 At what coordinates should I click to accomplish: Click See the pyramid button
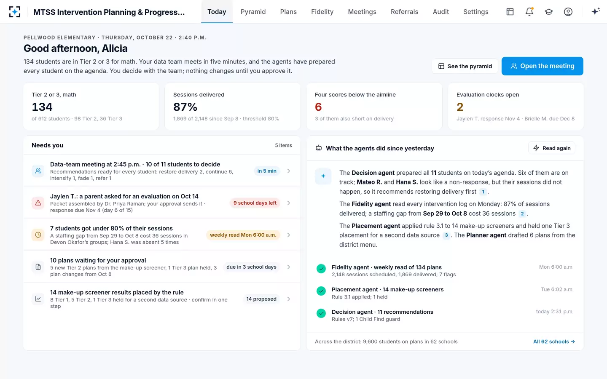465,66
